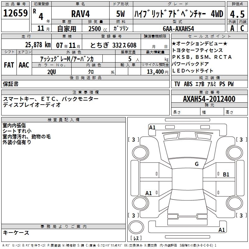Click the パワーバックドア sales point line
The height and width of the screenshot is (249, 249).
[190, 64]
